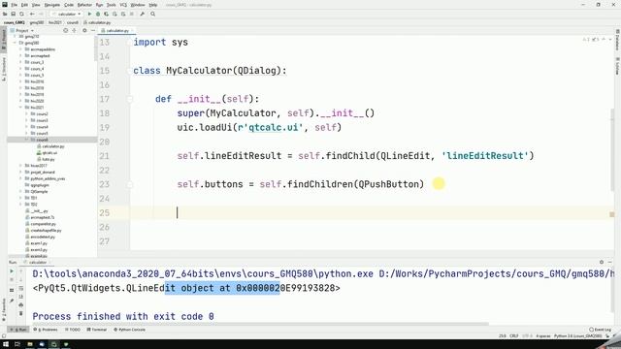Close the calculator.py editor tab
This screenshot has width=621, height=349.
(133, 30)
